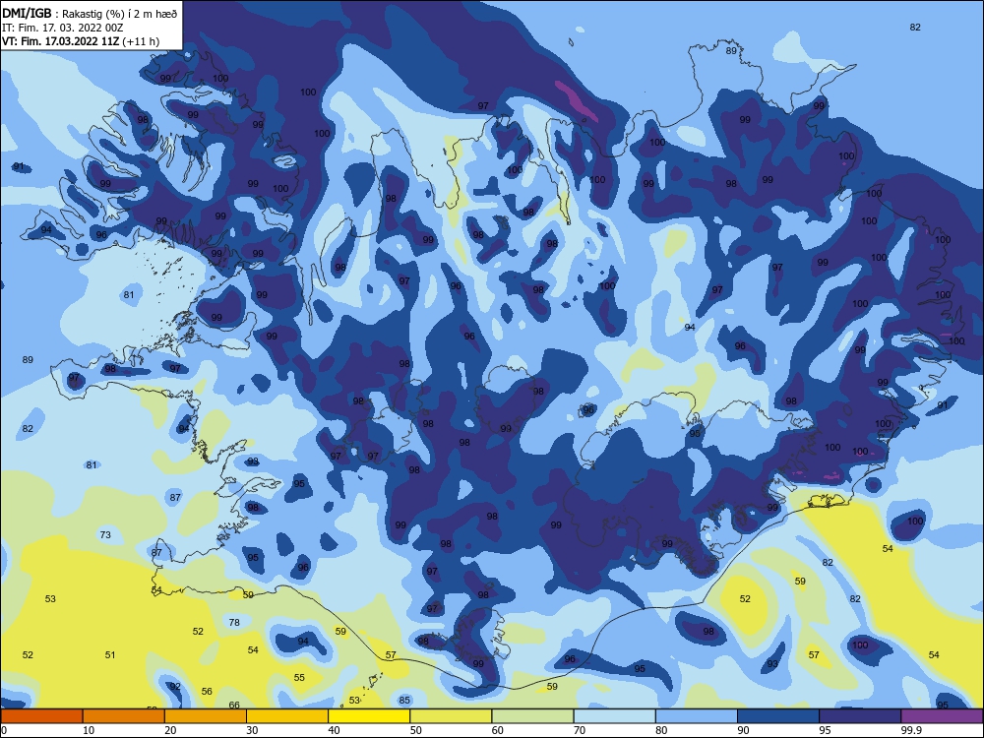Click the pale yellow 50–60 legend swatch
Screen dimensions: 984x738
(x=451, y=716)
